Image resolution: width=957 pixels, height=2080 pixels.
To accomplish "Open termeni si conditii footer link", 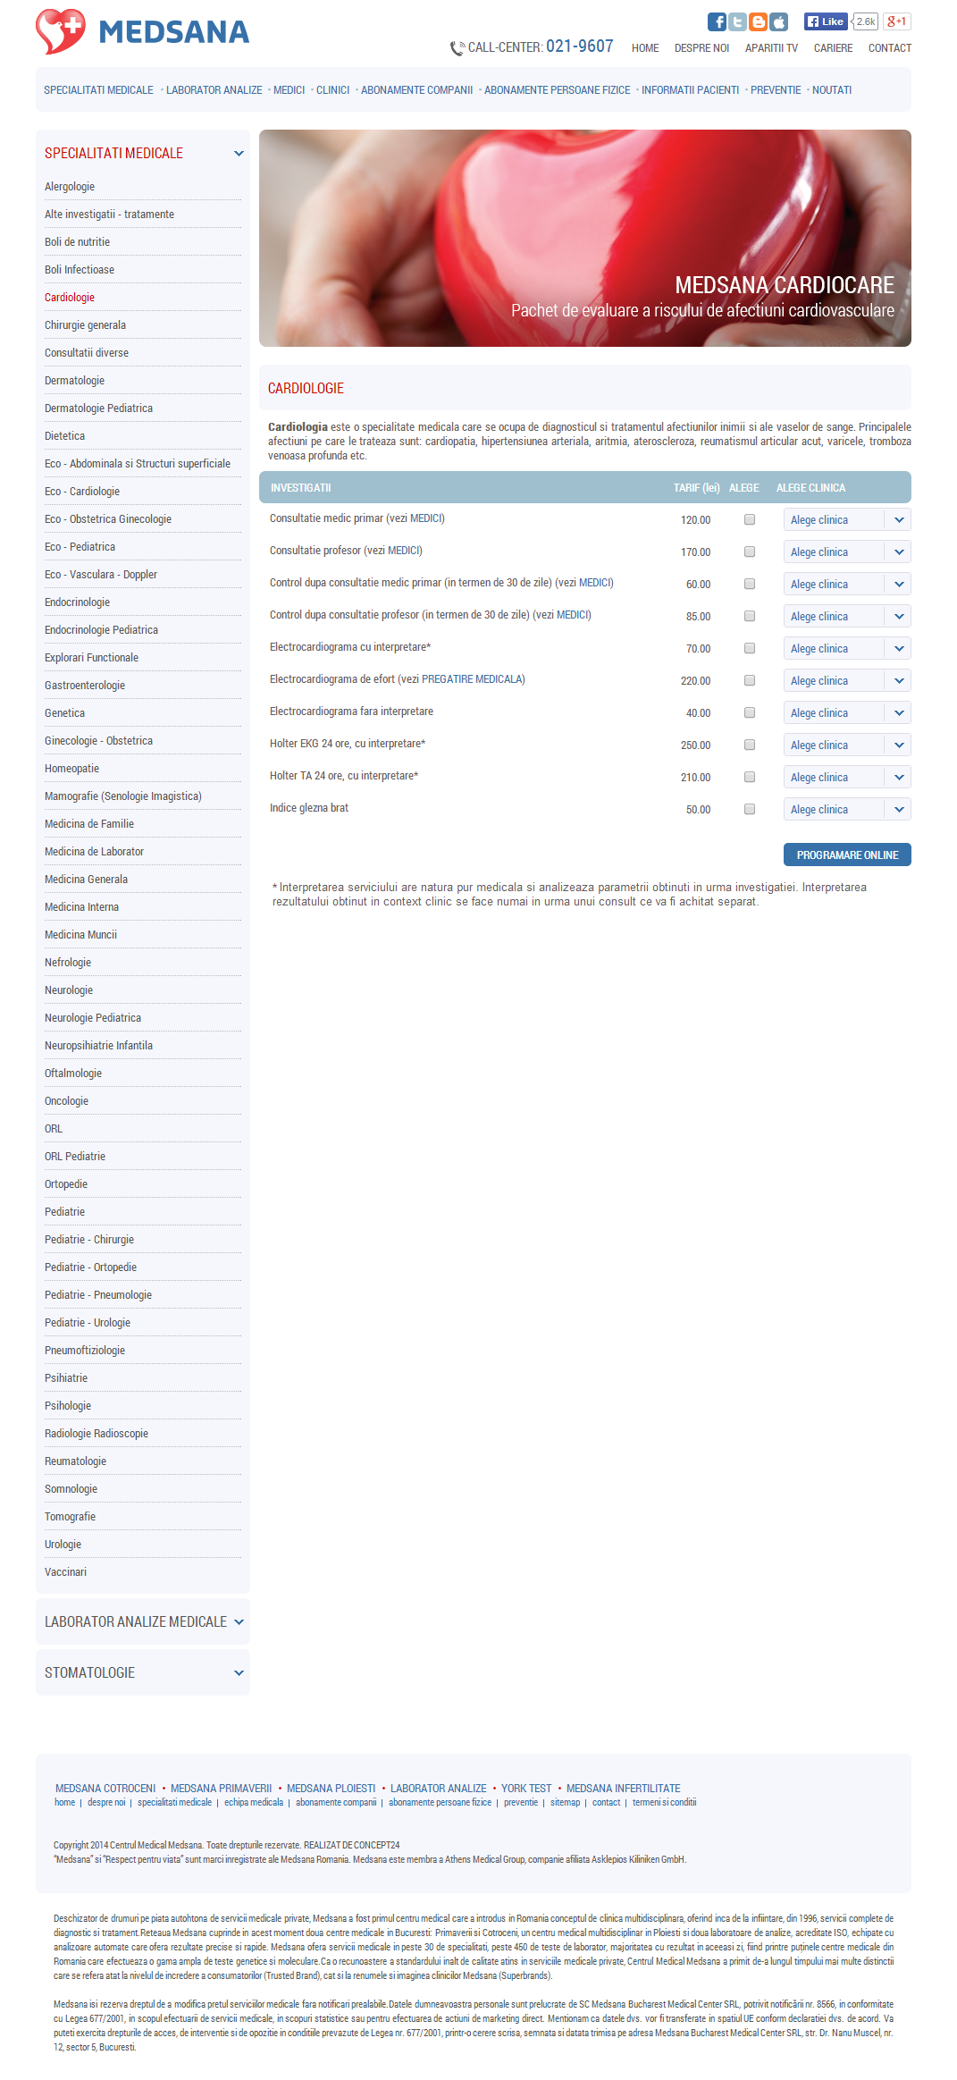I will tap(664, 1803).
